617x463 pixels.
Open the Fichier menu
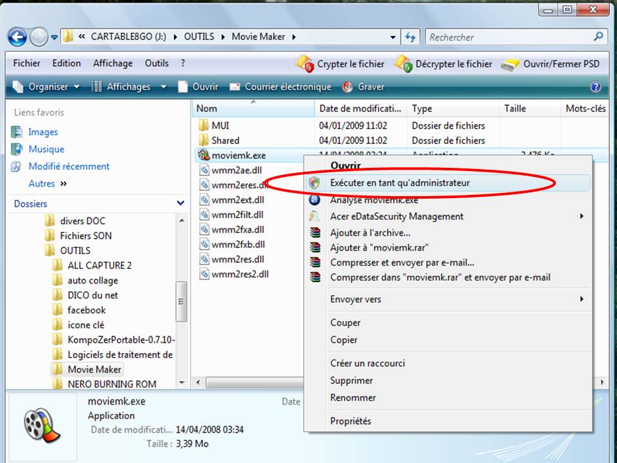(27, 64)
